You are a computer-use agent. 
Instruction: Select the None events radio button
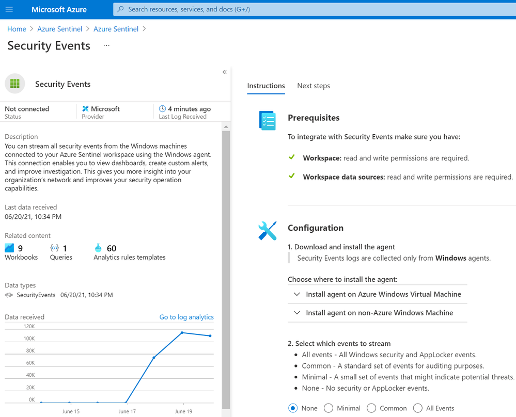[x=293, y=408]
